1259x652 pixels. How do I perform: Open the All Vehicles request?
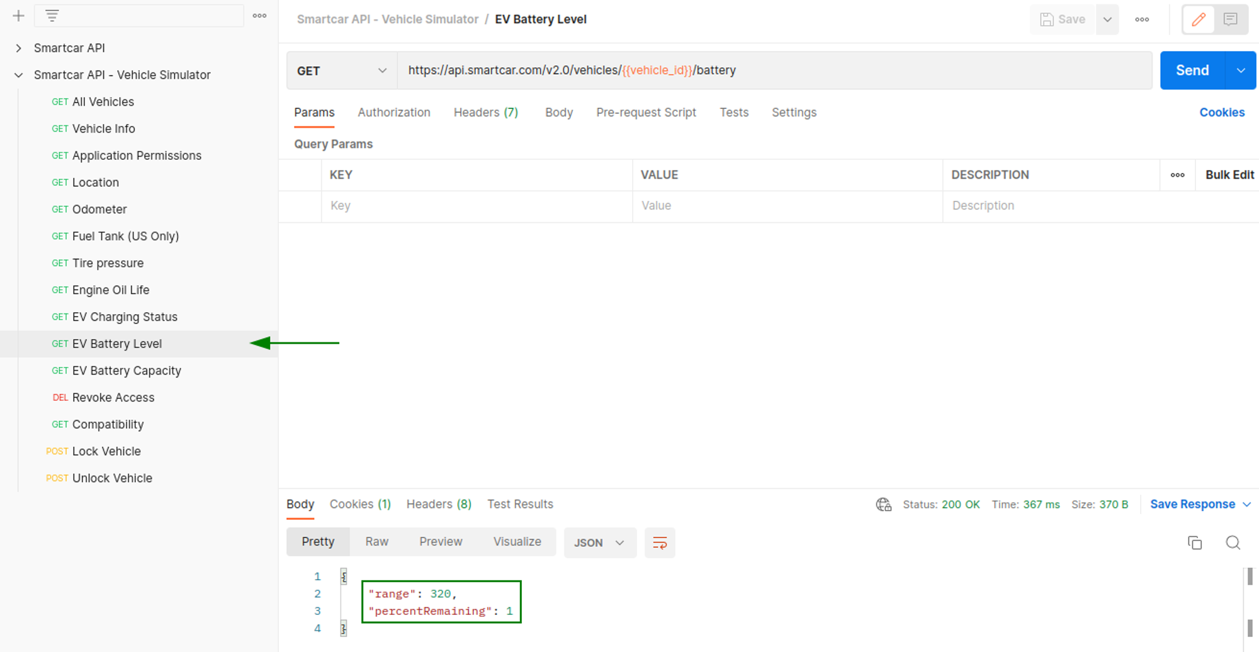coord(103,102)
